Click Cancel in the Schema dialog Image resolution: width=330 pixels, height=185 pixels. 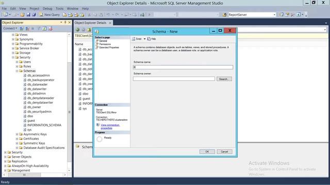pos(224,152)
